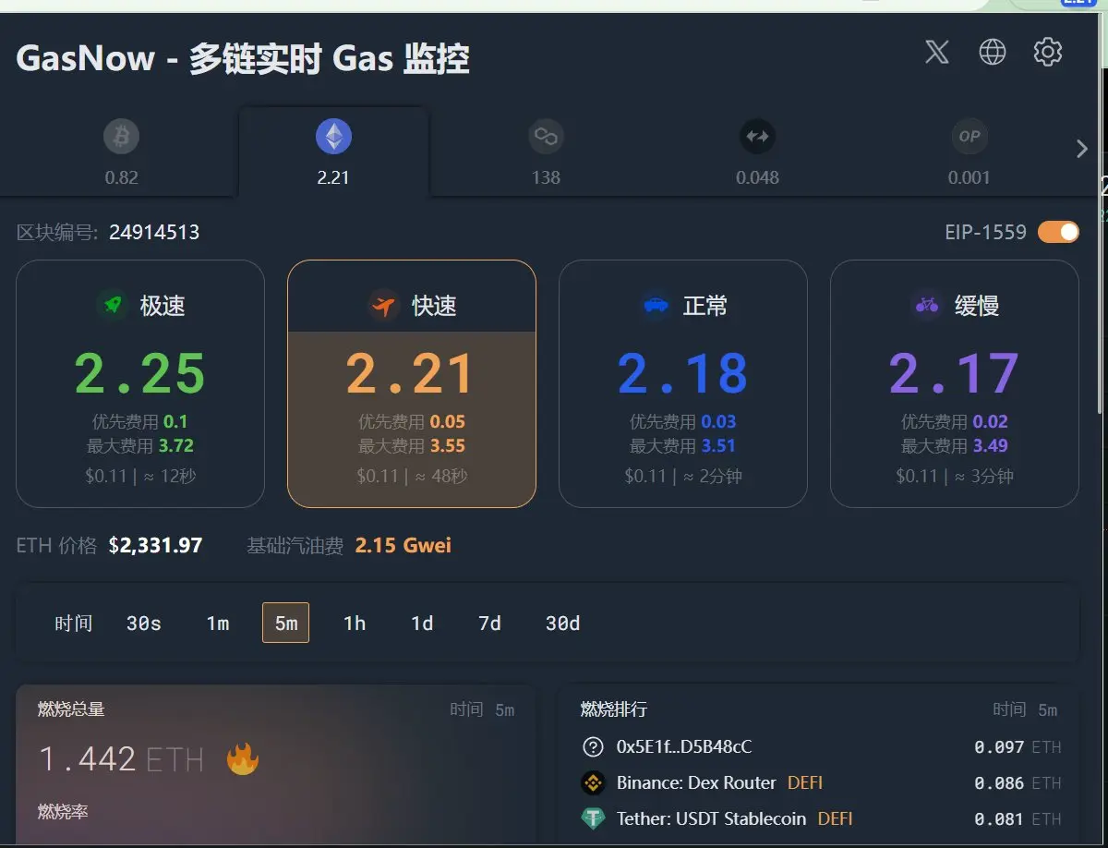Click the purple bicycle icon
The image size is (1108, 848).
926,305
